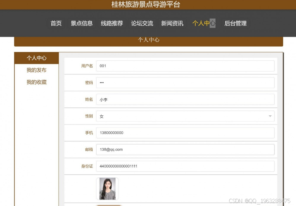296x206 pixels.
Task: Click the 性别 dropdown arrow
Action: [x=270, y=116]
